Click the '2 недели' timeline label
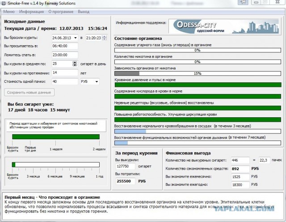This screenshot has height=222, width=286. tap(99, 149)
